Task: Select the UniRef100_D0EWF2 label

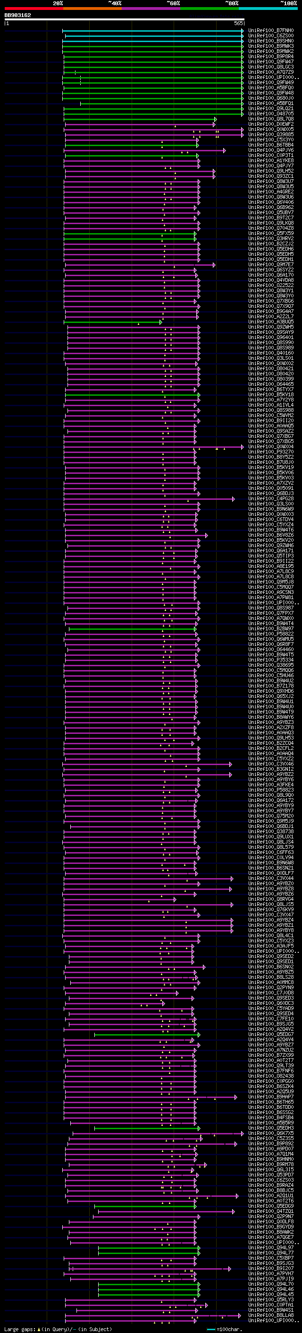Action: [x=271, y=124]
